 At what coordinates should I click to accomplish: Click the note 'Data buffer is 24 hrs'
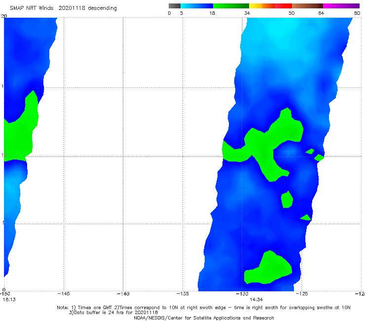click(x=113, y=313)
